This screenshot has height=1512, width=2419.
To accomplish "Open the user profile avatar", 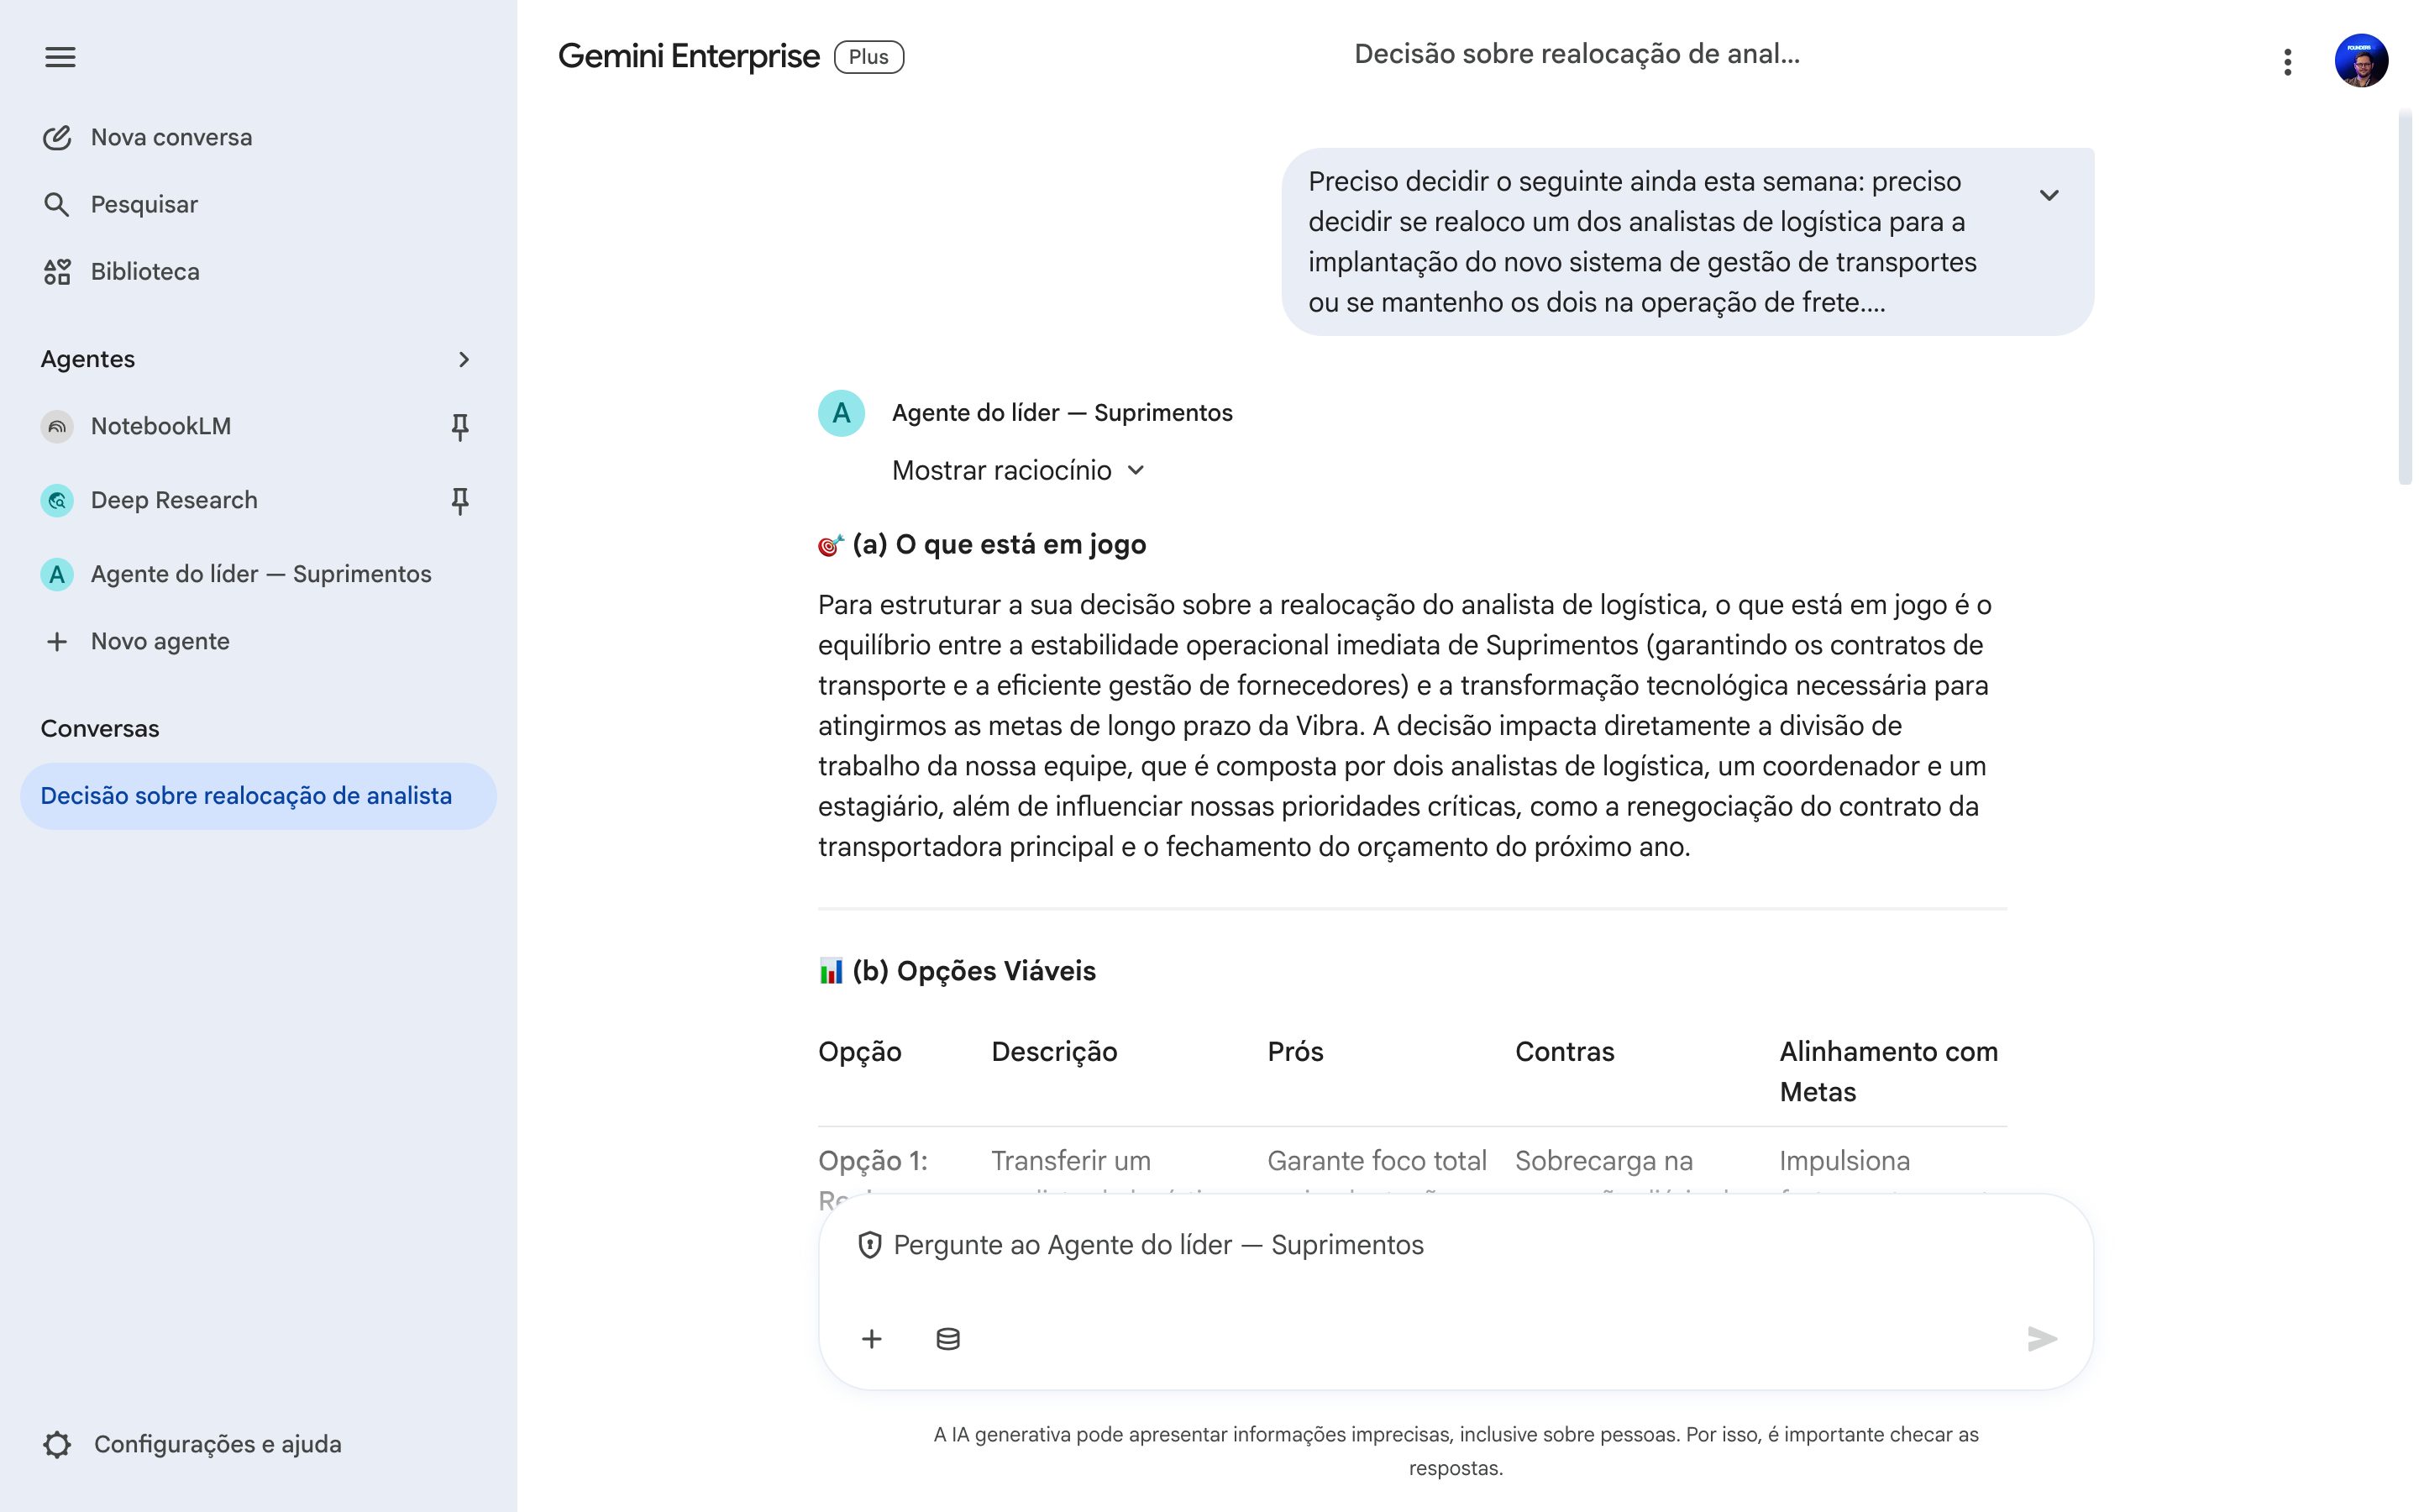I will pyautogui.click(x=2361, y=61).
